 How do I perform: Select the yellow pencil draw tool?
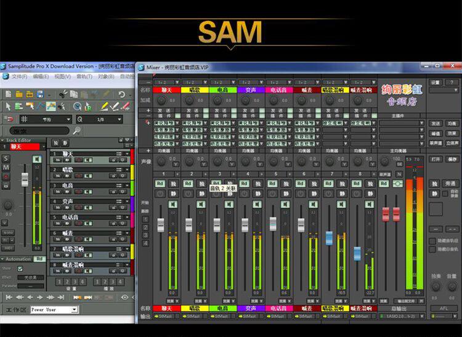coord(104,107)
